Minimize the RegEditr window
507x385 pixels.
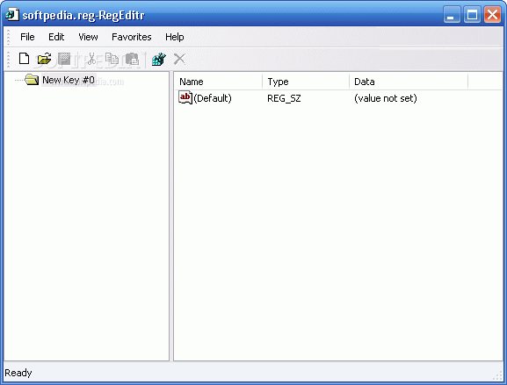[452, 15]
